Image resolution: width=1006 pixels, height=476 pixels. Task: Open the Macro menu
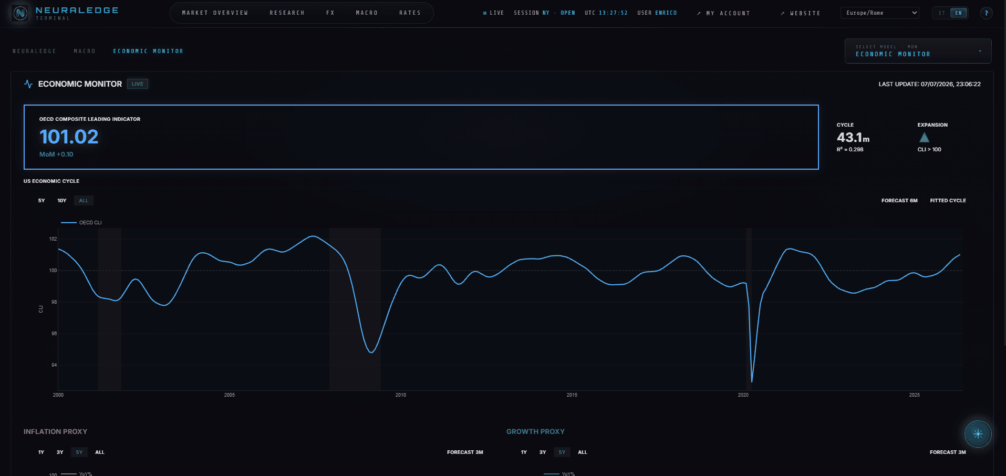pyautogui.click(x=367, y=13)
